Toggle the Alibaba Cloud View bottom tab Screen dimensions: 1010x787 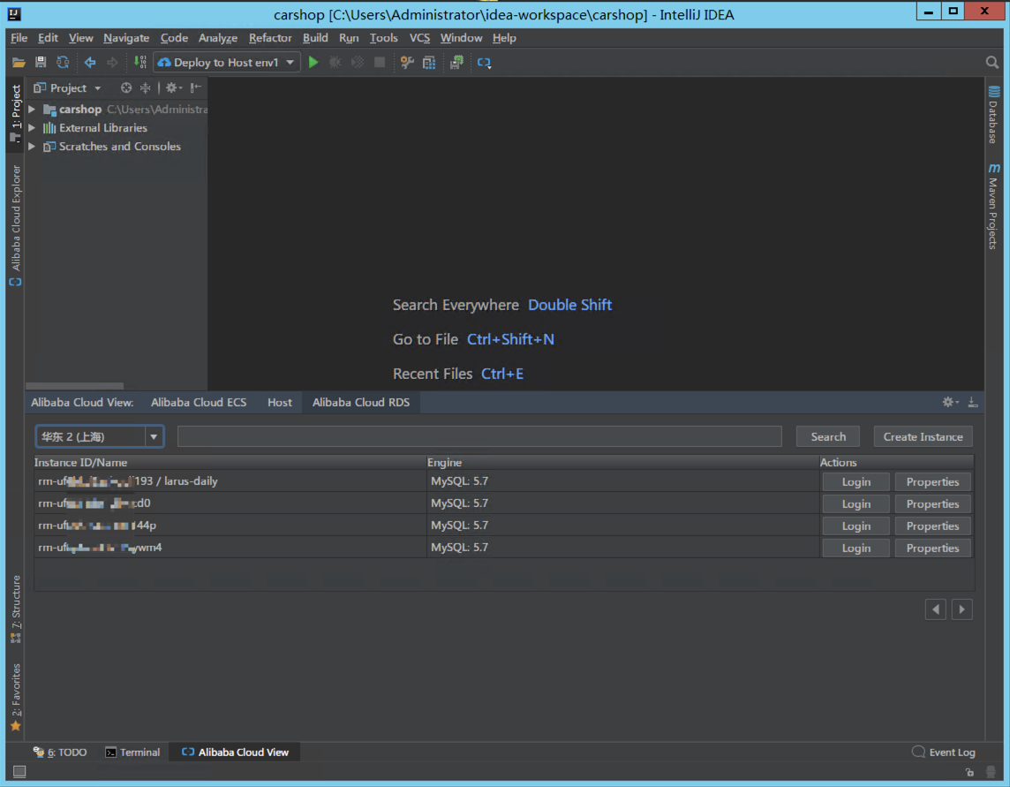tap(235, 753)
